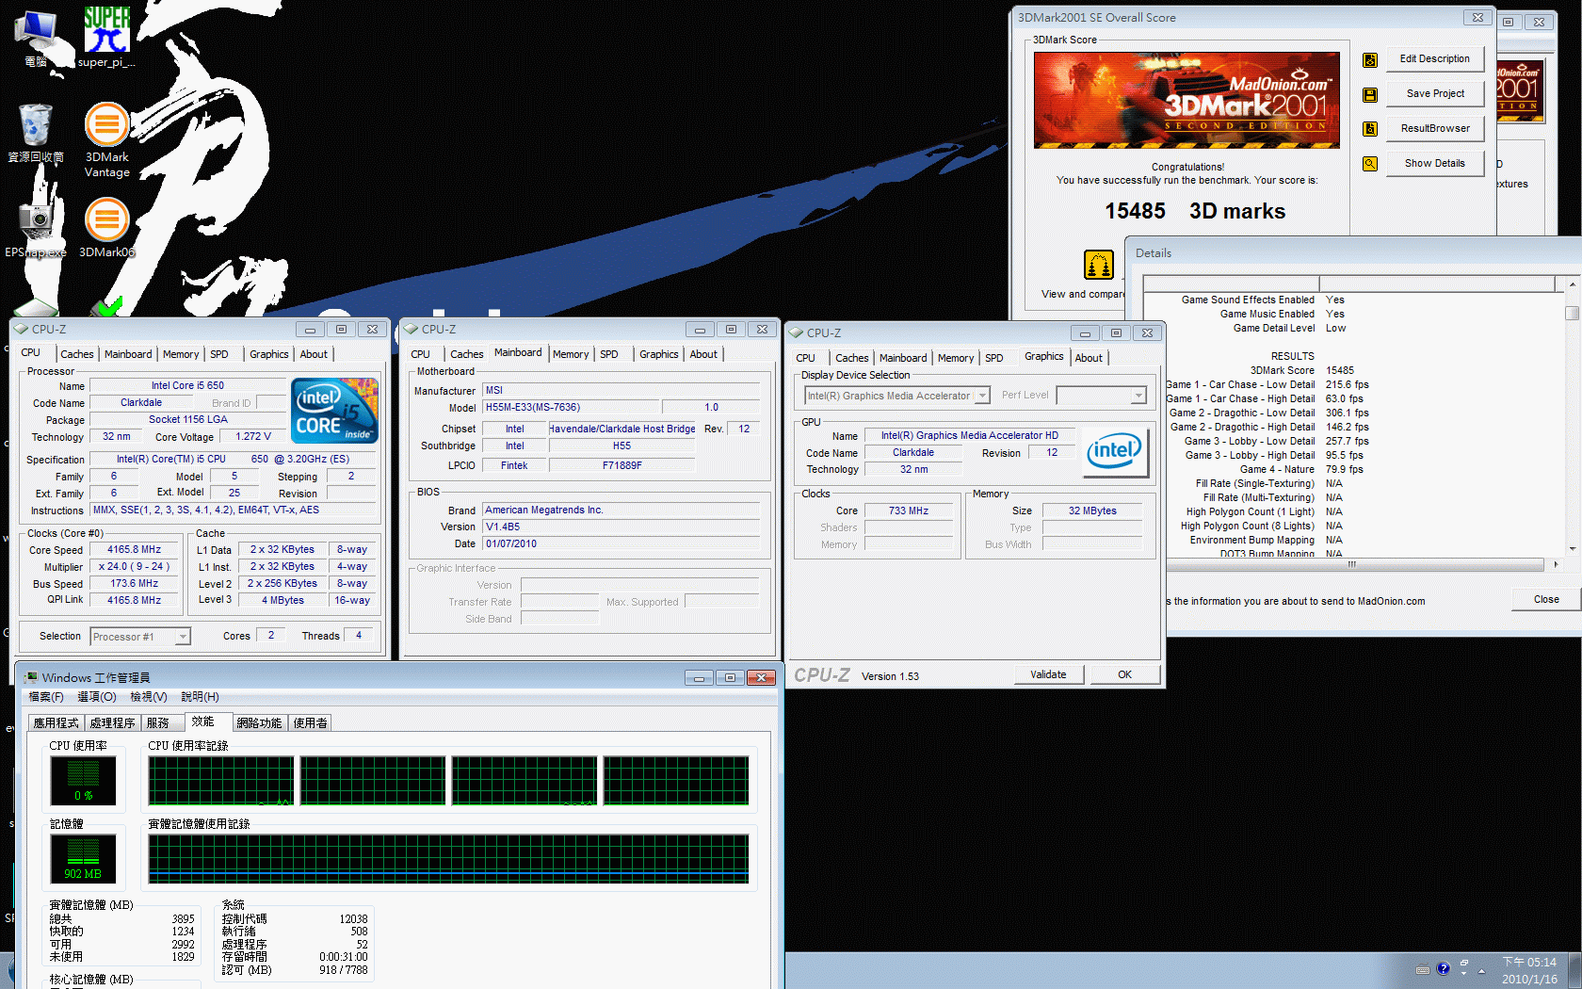Launch the 3DMark06 desktop shortcut
The height and width of the screenshot is (989, 1582).
[x=106, y=227]
